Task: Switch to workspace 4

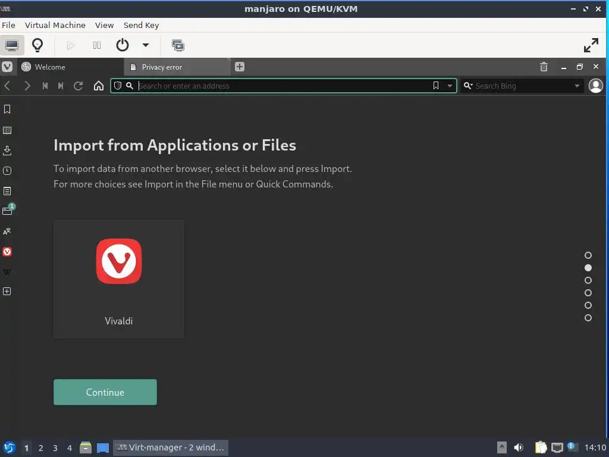Action: coord(70,448)
